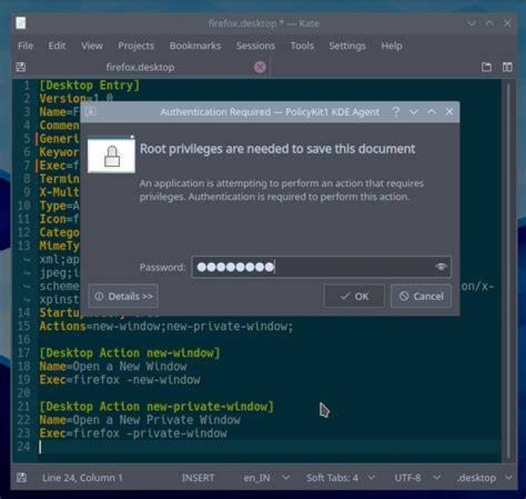Screen dimensions: 526x499
Task: Confirm the password with the OK button
Action: pyautogui.click(x=354, y=296)
